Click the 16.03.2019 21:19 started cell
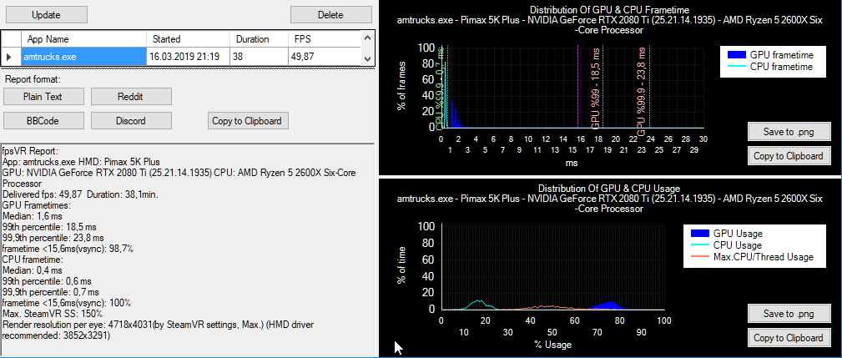This screenshot has width=842, height=358. [x=189, y=57]
